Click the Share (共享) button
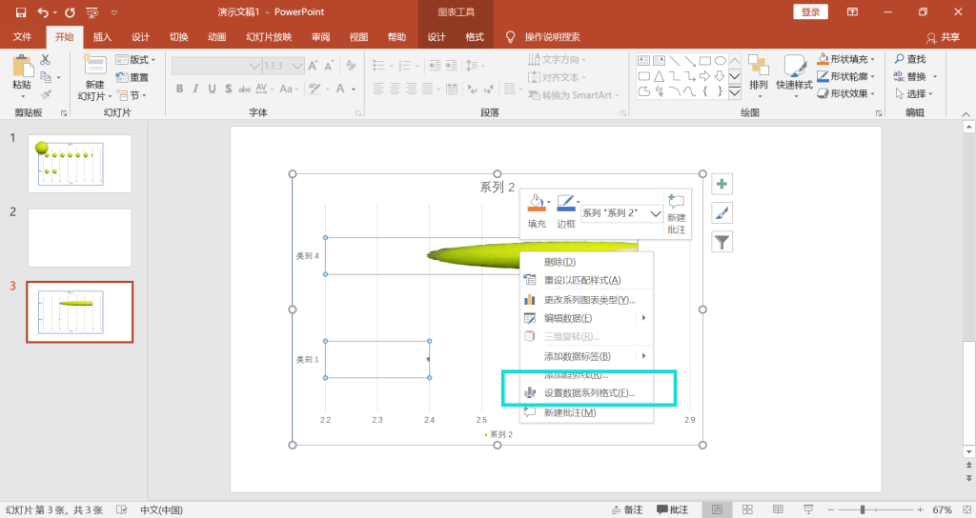 [x=943, y=37]
